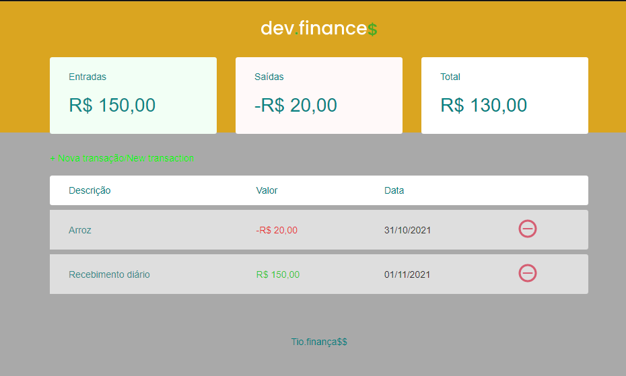
Task: Select the Entradas card
Action: pyautogui.click(x=133, y=96)
